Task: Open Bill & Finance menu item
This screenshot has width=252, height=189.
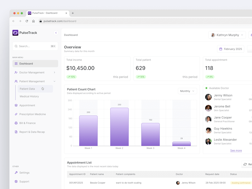Action: [x=27, y=123]
